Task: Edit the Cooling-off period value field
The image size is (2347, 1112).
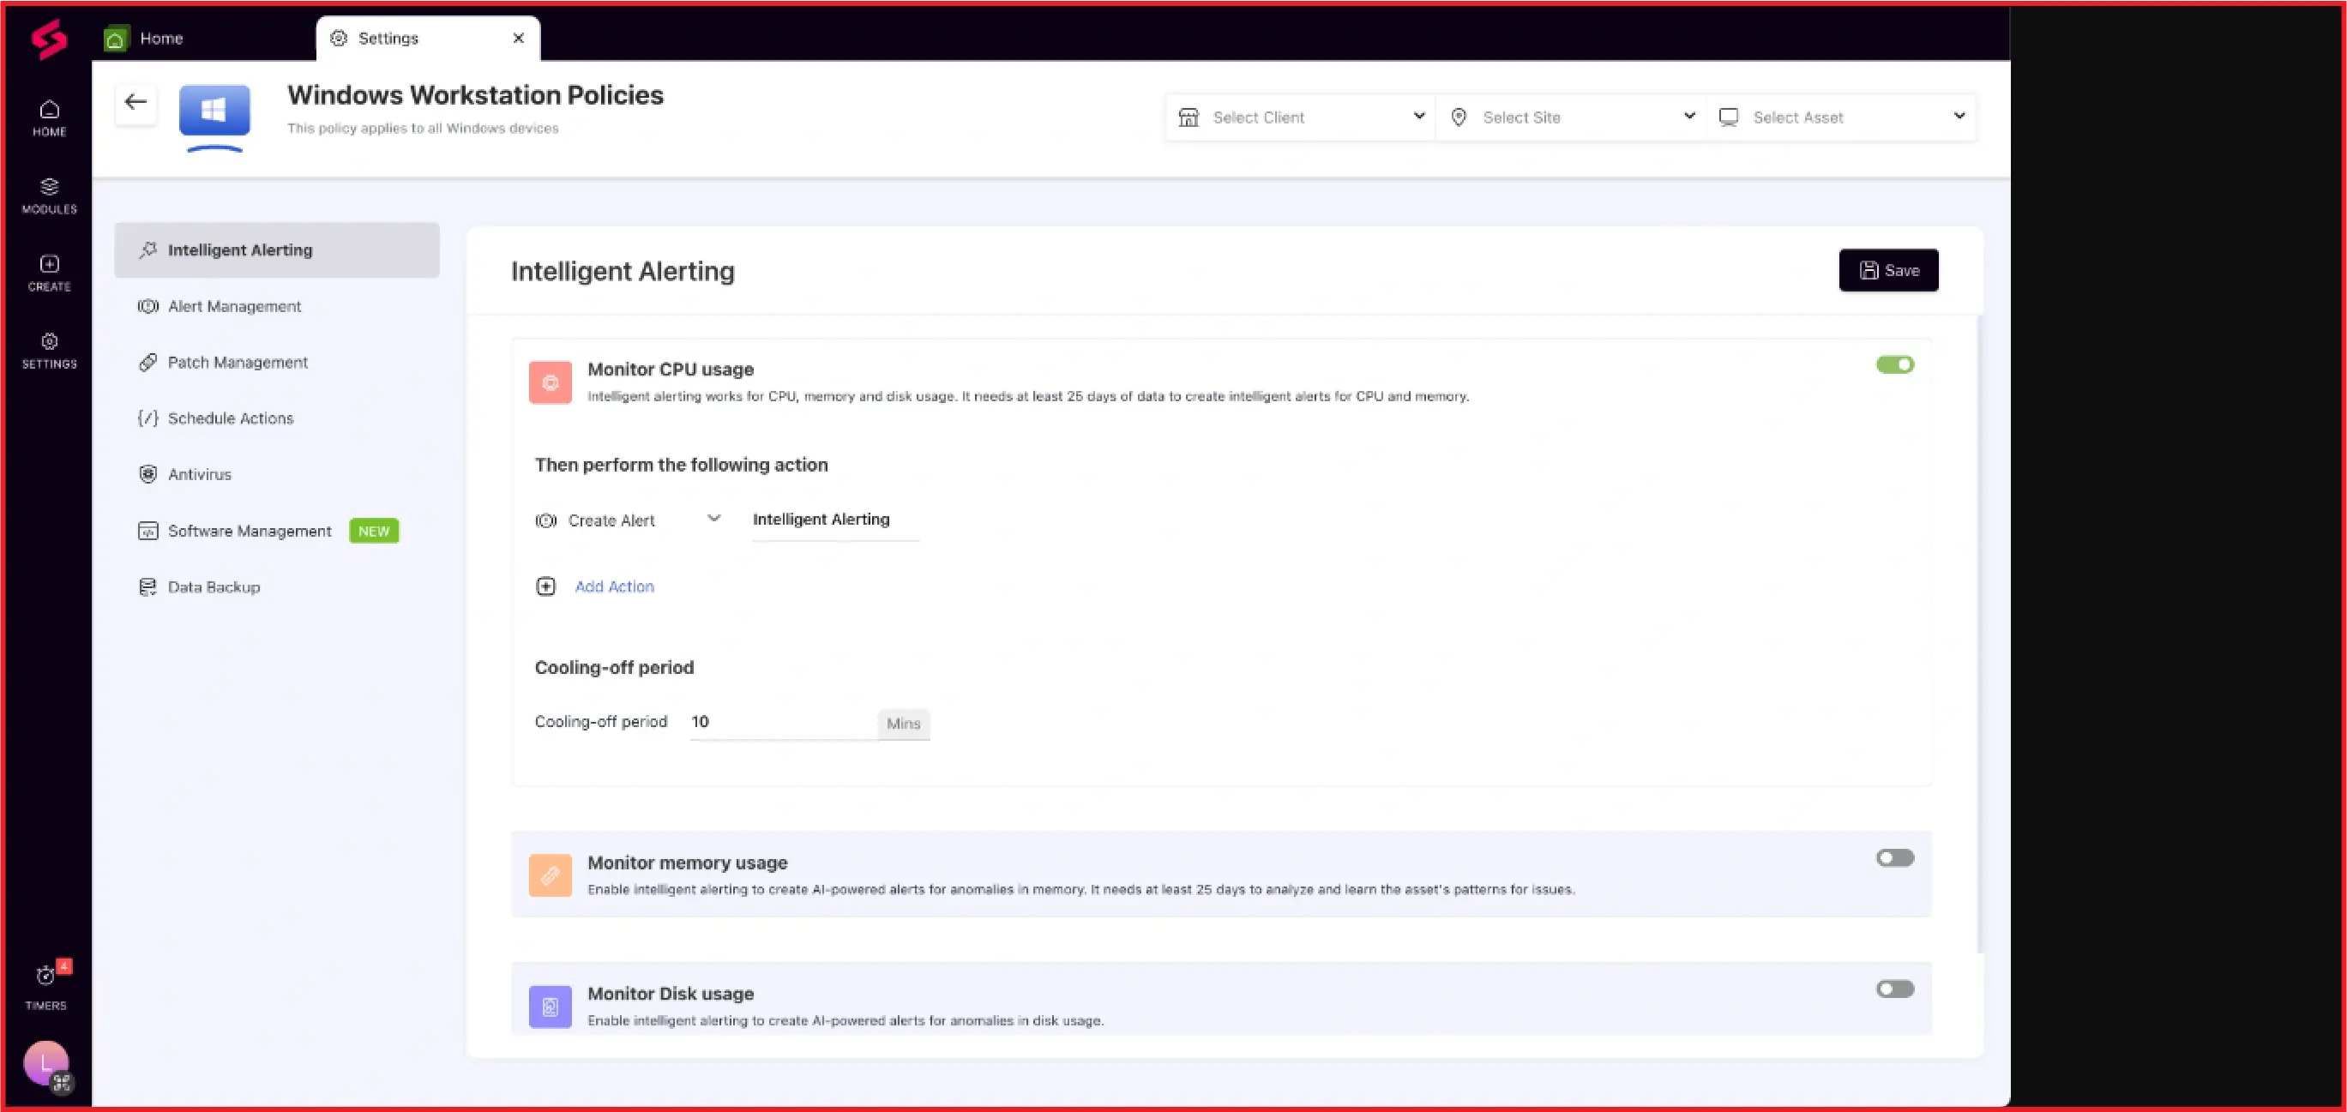Action: pos(784,721)
